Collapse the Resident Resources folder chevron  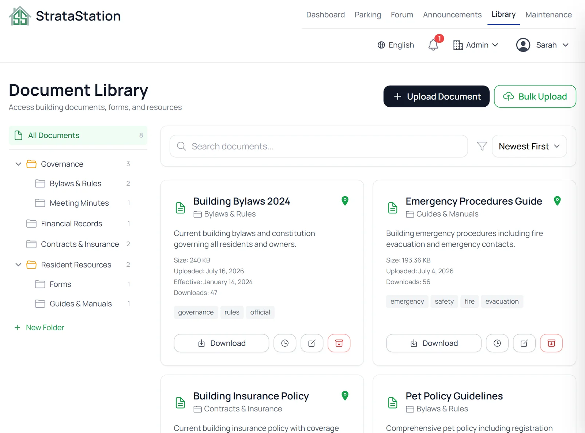click(18, 265)
